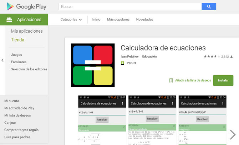Click Resolver button in first screenshot
Screen dimensions: 239x145
point(102,120)
